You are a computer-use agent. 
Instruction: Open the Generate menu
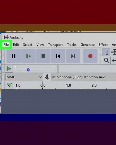pyautogui.click(x=88, y=45)
